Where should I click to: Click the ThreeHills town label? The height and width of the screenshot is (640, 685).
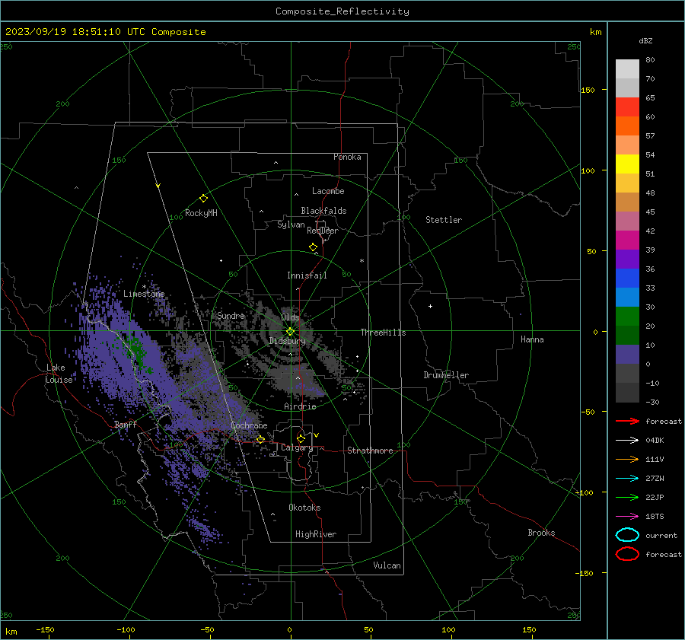(383, 333)
